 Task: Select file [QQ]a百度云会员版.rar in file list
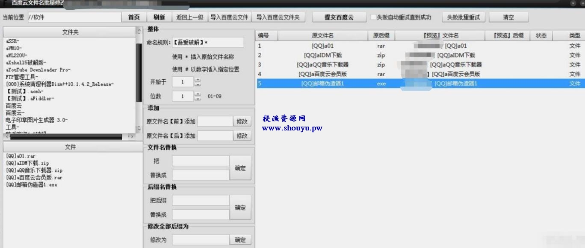click(x=34, y=178)
